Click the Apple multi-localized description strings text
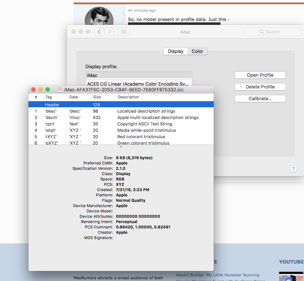Image resolution: width=304 pixels, height=281 pixels. 158,117
